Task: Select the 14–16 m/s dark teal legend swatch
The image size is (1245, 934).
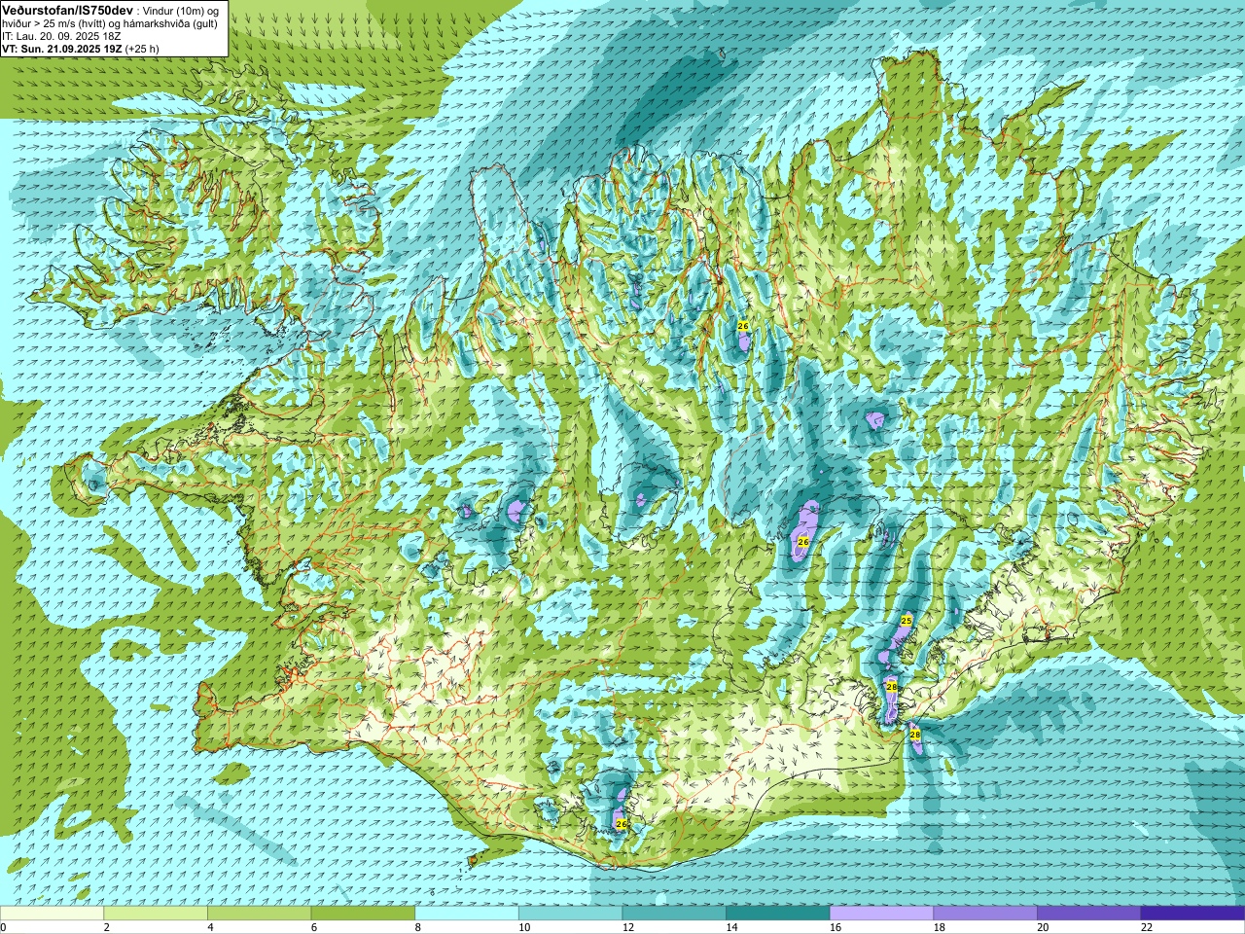Action: [x=778, y=913]
